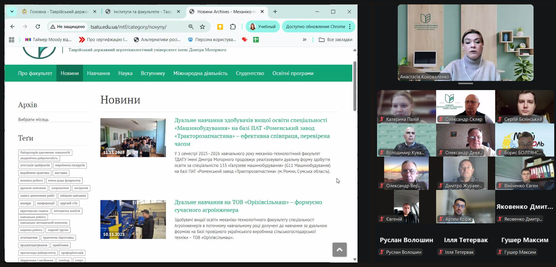556x267 pixels.
Task: Reload the page with the refresh icon
Action: pos(38,27)
